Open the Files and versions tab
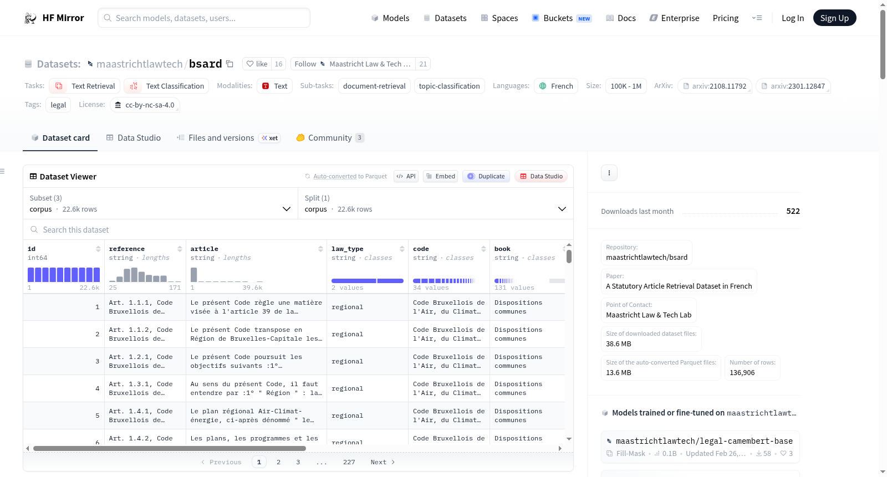 (x=228, y=138)
